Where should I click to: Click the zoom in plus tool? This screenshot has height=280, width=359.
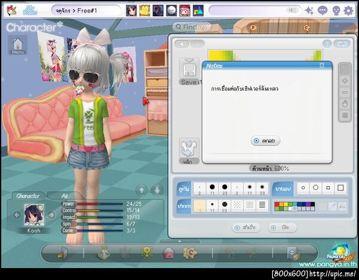coord(345,81)
